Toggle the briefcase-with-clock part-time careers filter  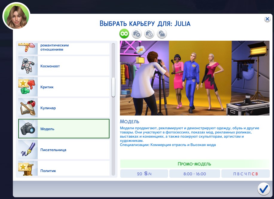pos(149,34)
